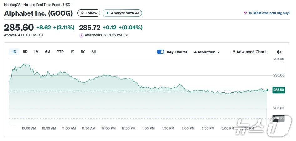This screenshot has height=141, width=296.
Task: Click the purple heart promo icon
Action: point(245,13)
